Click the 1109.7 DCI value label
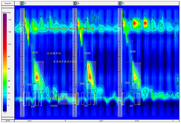181x124 pixels. [x=41, y=62]
